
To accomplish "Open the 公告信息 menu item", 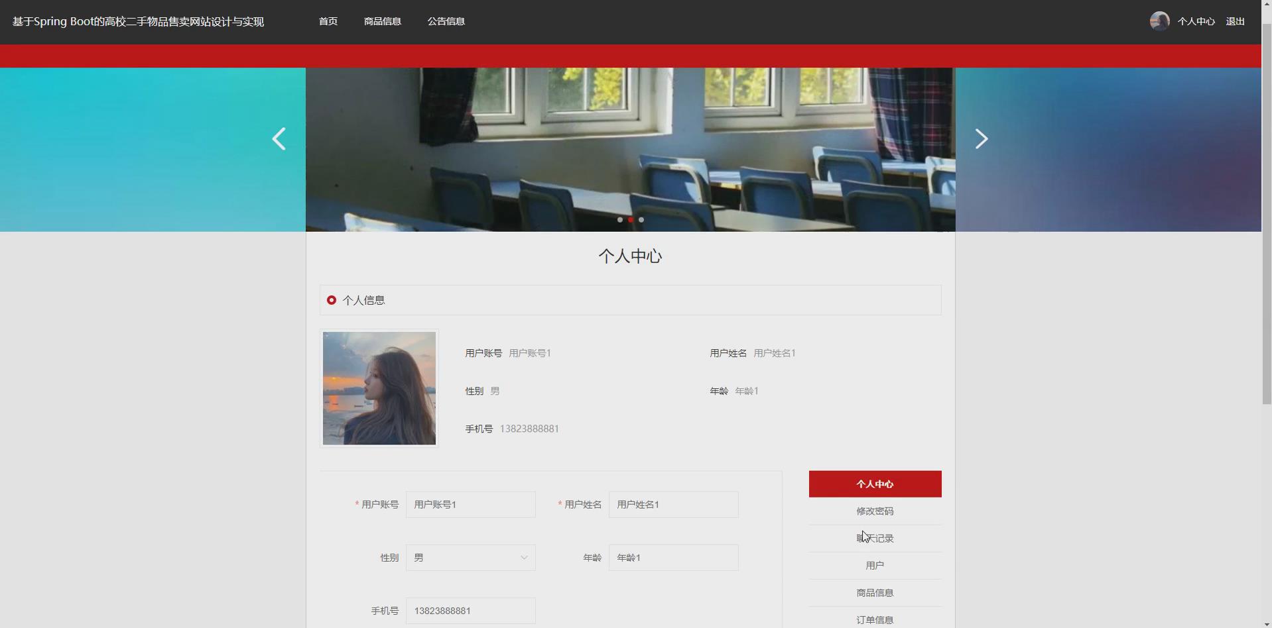I will pyautogui.click(x=446, y=21).
